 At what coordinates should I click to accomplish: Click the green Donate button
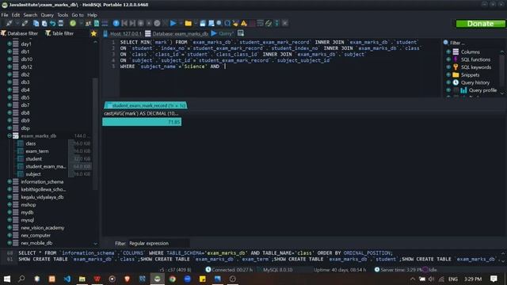480,24
